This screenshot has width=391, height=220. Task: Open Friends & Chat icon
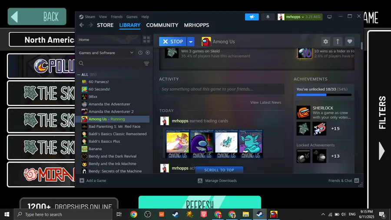pyautogui.click(x=357, y=180)
